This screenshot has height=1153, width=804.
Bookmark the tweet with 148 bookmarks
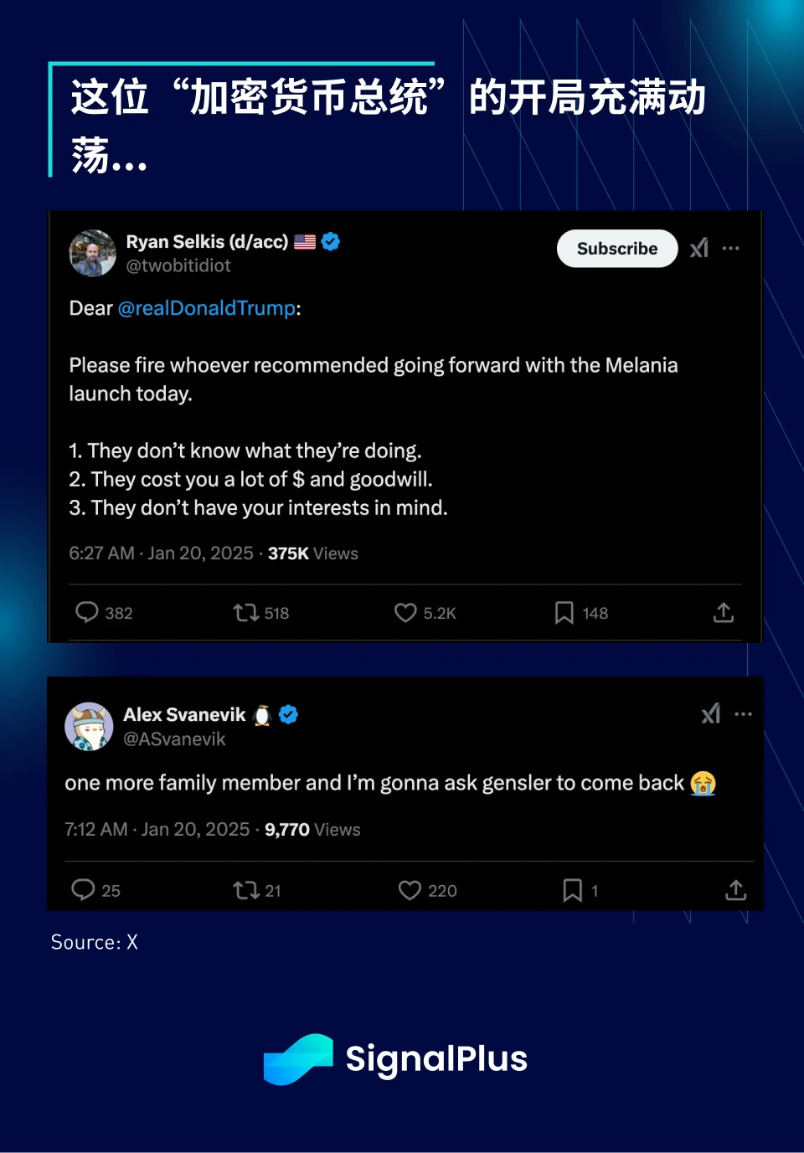(x=564, y=613)
